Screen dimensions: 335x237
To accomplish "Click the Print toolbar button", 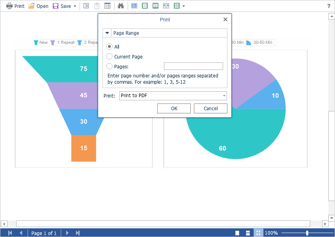I will [15, 6].
